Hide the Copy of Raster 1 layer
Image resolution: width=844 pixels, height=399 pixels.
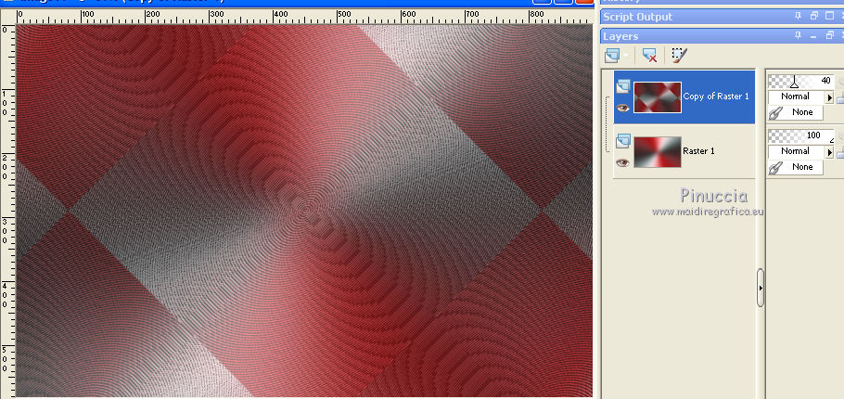coord(623,108)
